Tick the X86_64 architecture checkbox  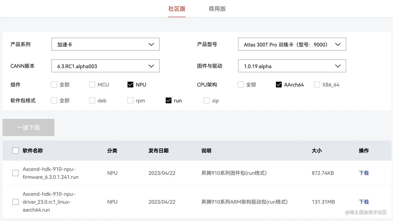(317, 84)
